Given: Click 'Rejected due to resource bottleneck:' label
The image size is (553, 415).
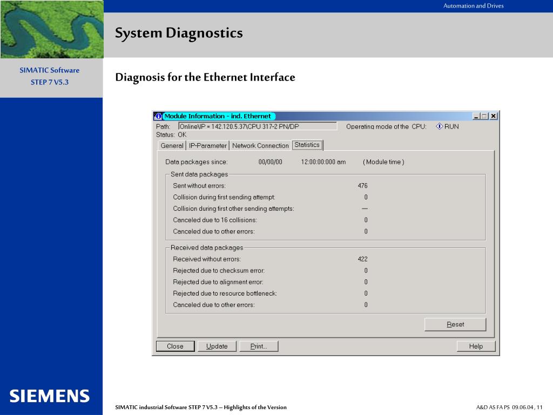Looking at the screenshot, I should (225, 293).
